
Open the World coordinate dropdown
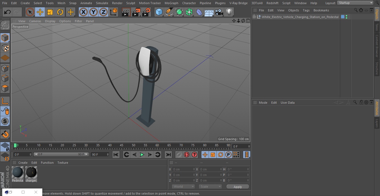[x=183, y=187]
